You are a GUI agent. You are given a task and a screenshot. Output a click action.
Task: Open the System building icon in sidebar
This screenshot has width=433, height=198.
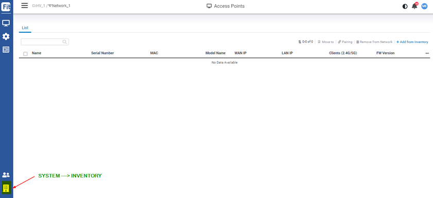[x=6, y=188]
